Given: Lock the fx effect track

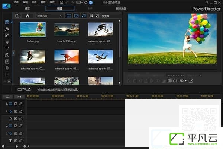Looking at the screenshot, I should (21, 118).
